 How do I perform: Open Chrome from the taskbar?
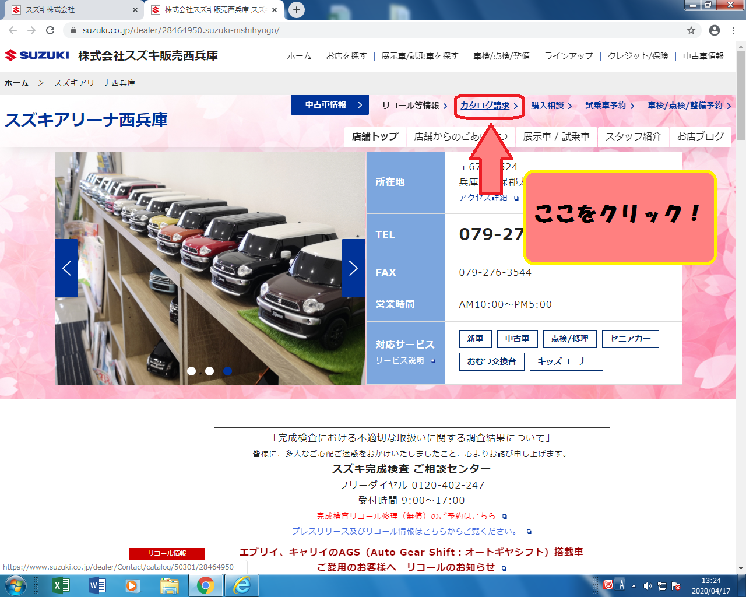tap(205, 585)
